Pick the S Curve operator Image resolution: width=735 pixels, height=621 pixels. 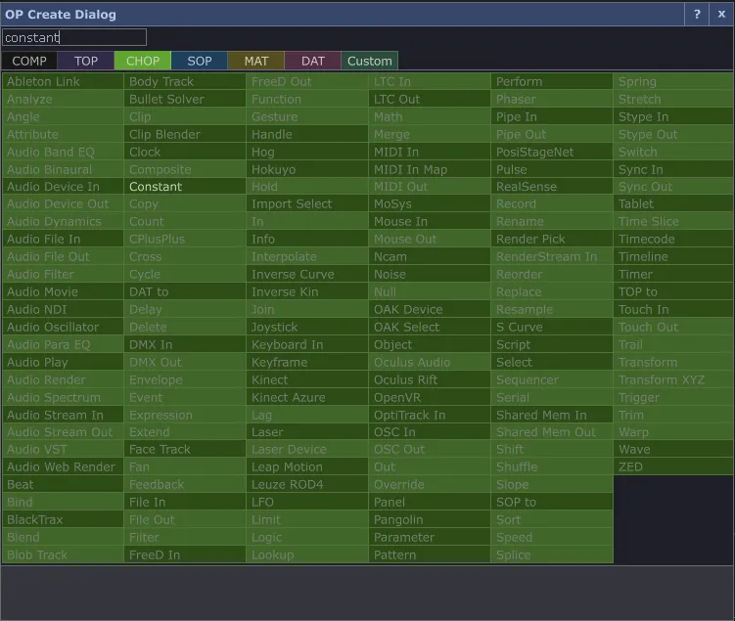tap(552, 327)
